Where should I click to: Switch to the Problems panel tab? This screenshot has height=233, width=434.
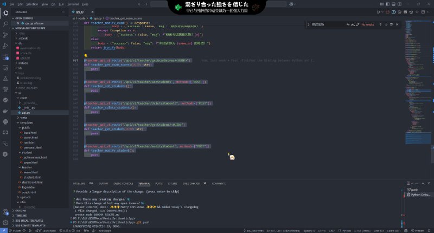coord(79,184)
